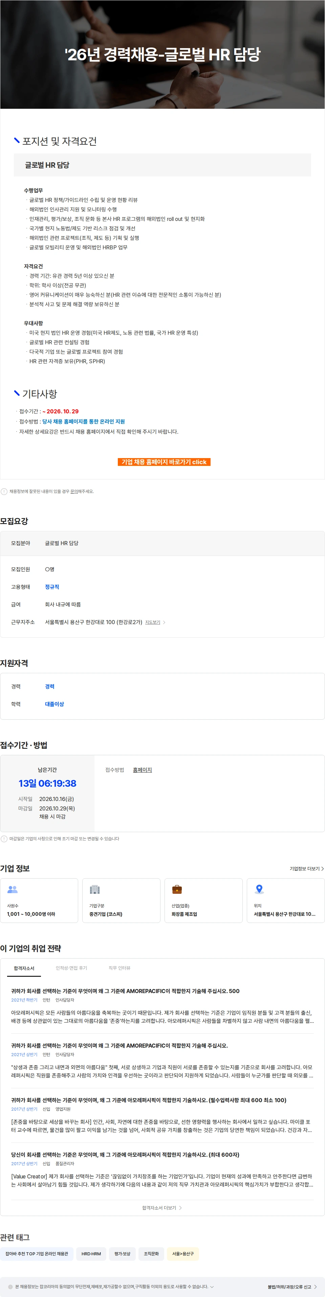This screenshot has width=325, height=1297.
Task: Click the 사원수 1,001 ~ 10,000명 이하 card
Action: coord(39,901)
